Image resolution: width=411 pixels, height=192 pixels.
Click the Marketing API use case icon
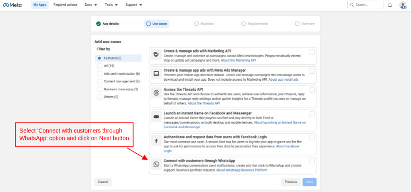pos(156,55)
